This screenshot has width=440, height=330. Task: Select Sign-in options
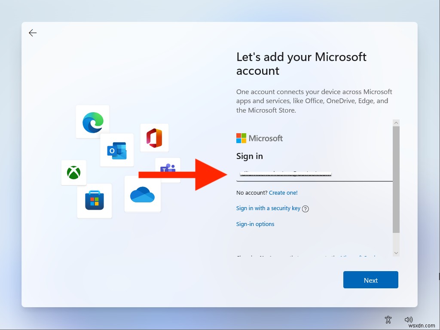point(255,224)
